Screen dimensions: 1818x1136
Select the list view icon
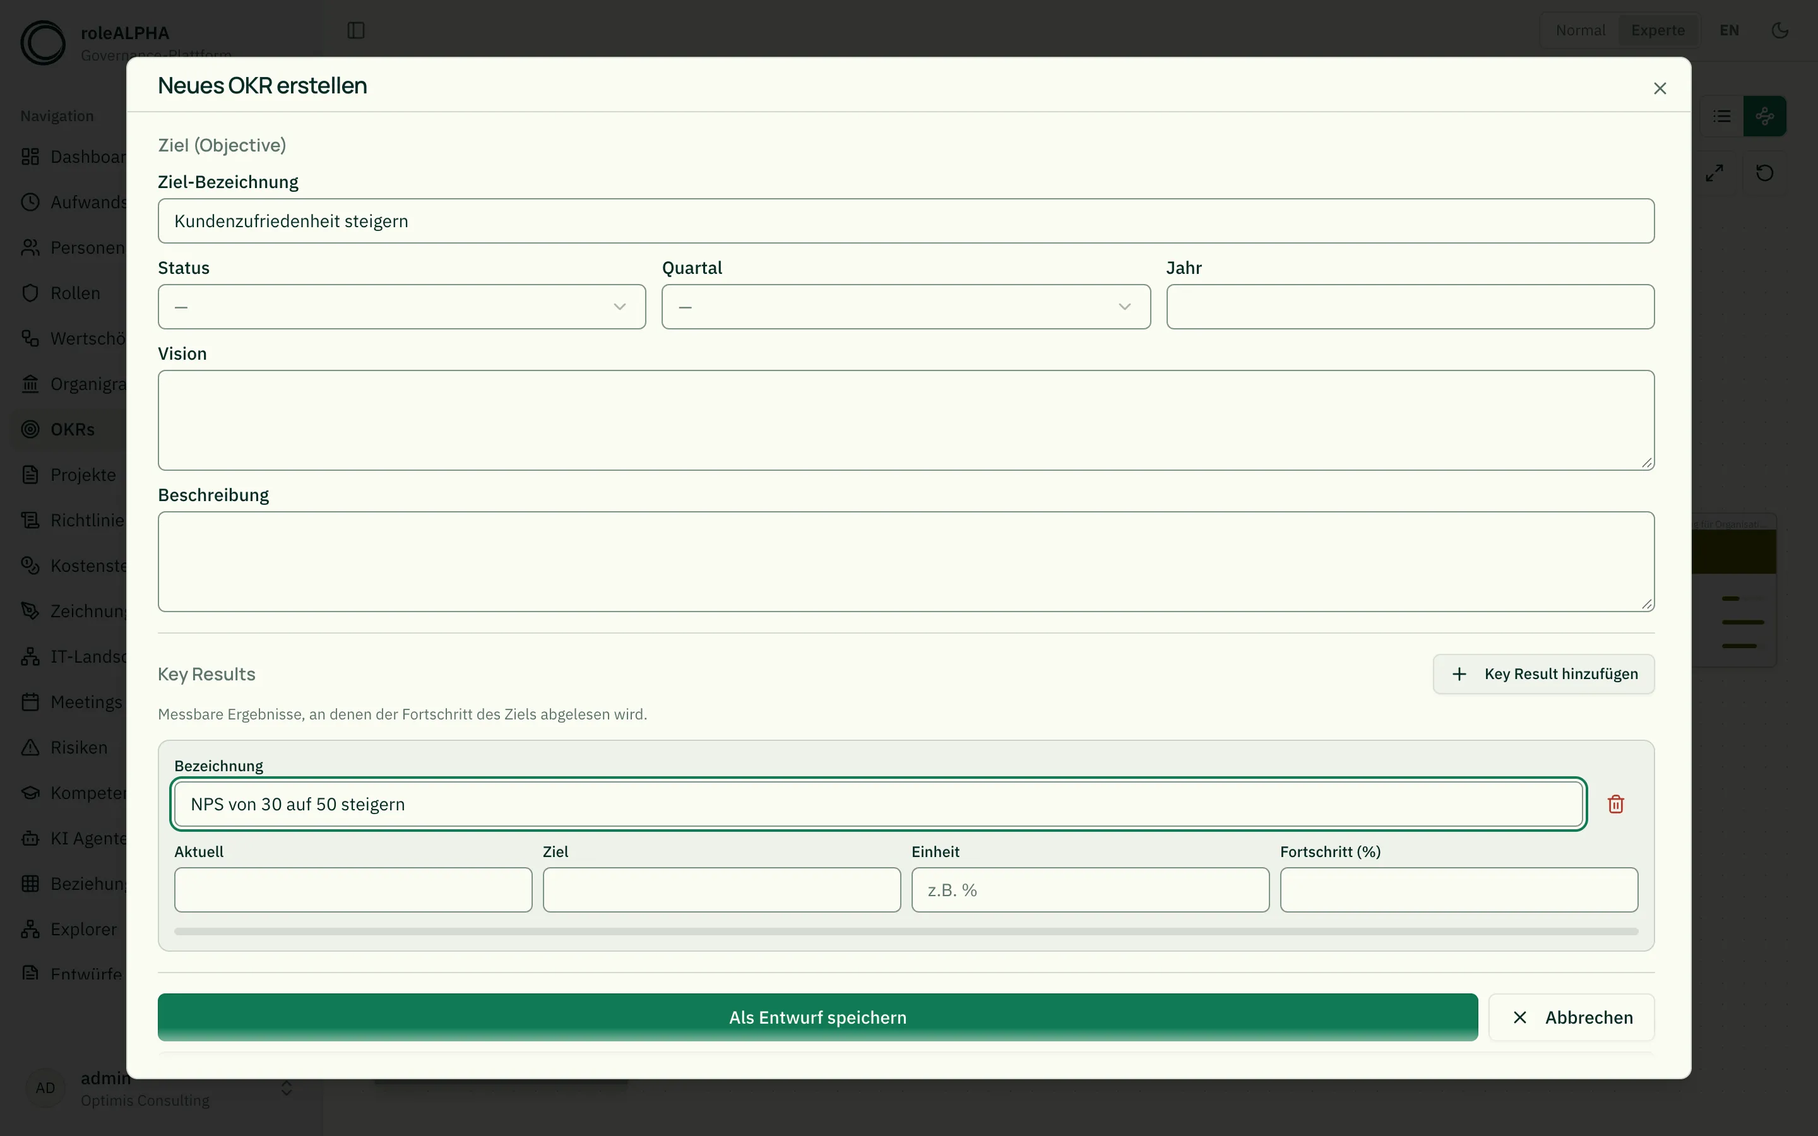[1722, 117]
